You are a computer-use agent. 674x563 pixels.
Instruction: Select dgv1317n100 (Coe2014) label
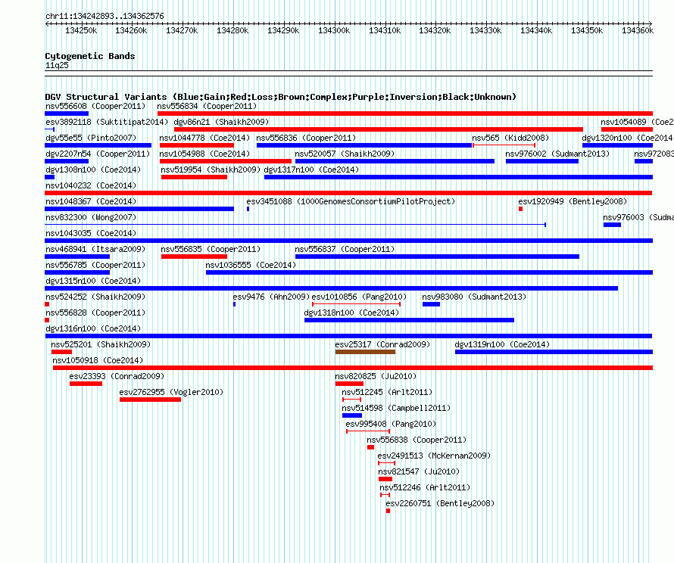(x=312, y=170)
